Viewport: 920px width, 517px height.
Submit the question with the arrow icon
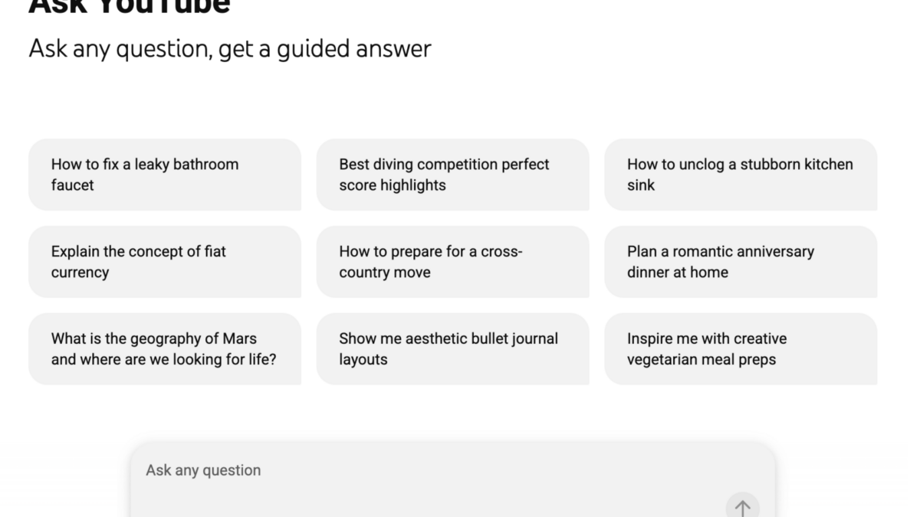[742, 506]
